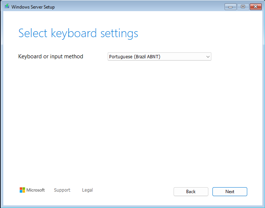Click the four-color Microsoft logo squares

[22, 190]
